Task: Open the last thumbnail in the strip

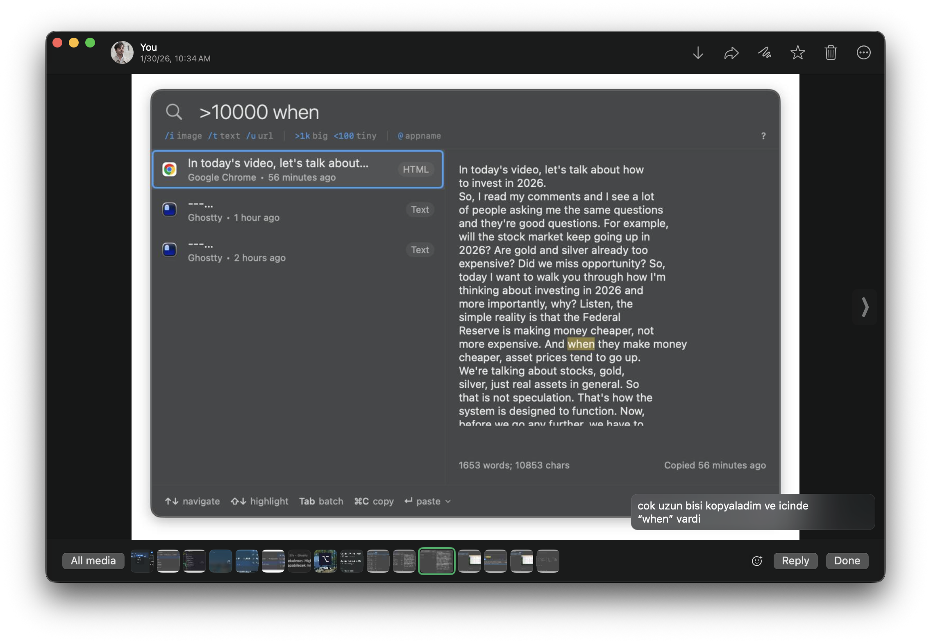Action: point(547,561)
